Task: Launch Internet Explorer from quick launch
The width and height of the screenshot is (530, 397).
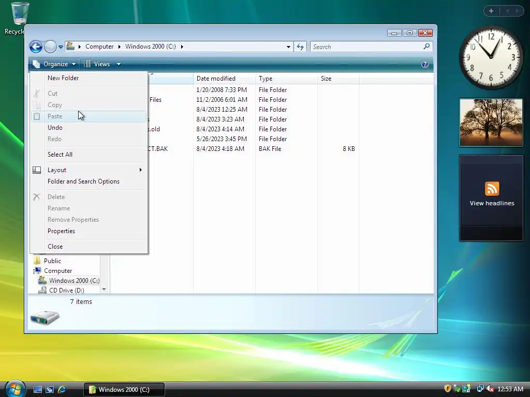Action: (62, 390)
